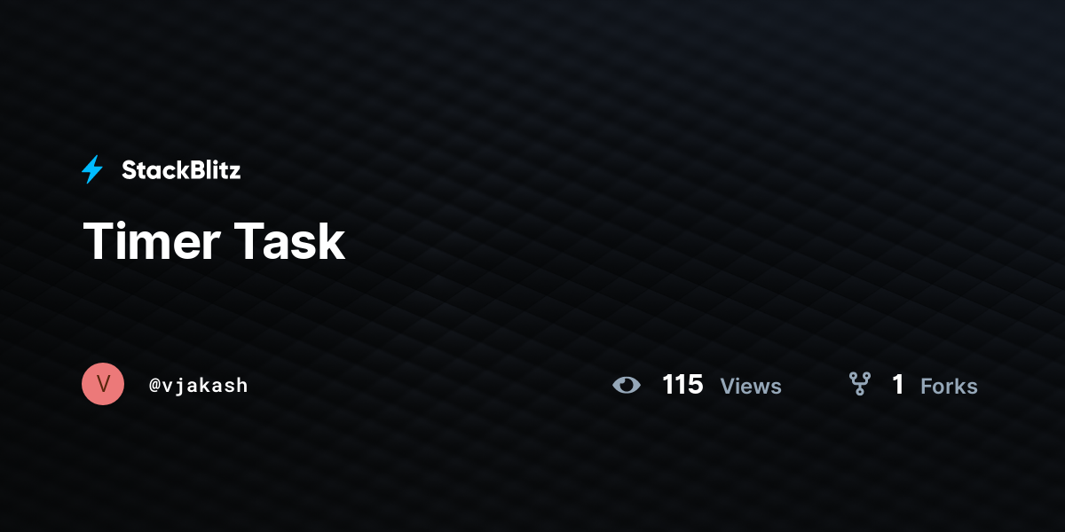Click the forks branch icon
The width and height of the screenshot is (1065, 532).
(x=859, y=384)
